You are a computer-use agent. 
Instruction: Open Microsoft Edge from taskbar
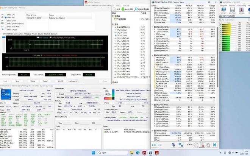click(138, 153)
